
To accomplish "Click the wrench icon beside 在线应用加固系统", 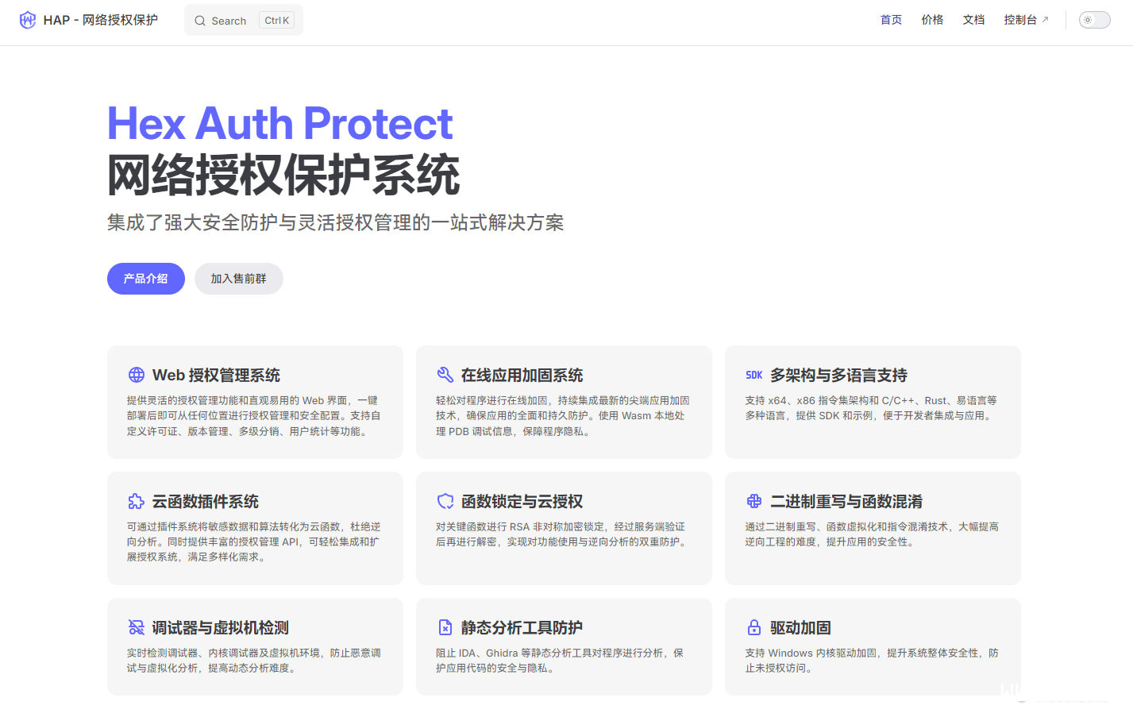I will (x=445, y=375).
